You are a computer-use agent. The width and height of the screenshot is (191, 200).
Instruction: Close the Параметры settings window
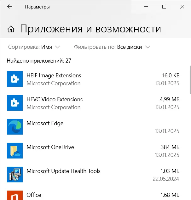coord(182,7)
